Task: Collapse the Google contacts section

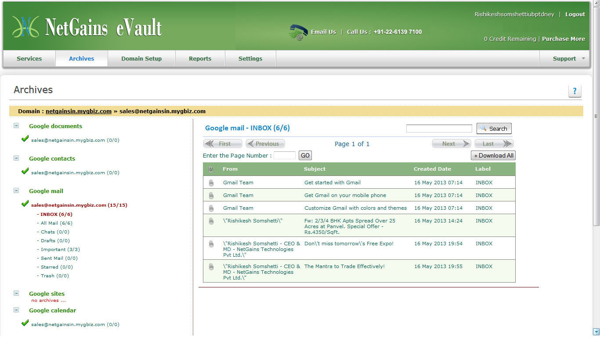Action: (16, 158)
